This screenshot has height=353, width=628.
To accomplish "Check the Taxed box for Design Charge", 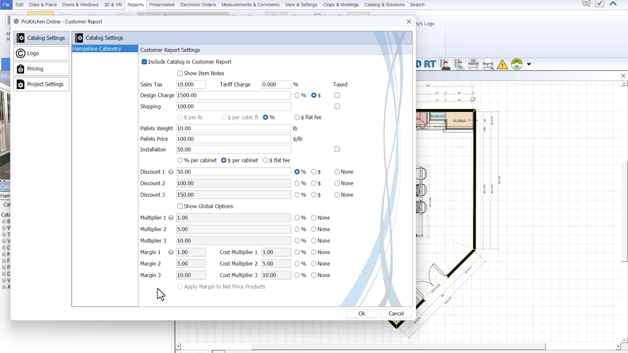I will point(337,95).
